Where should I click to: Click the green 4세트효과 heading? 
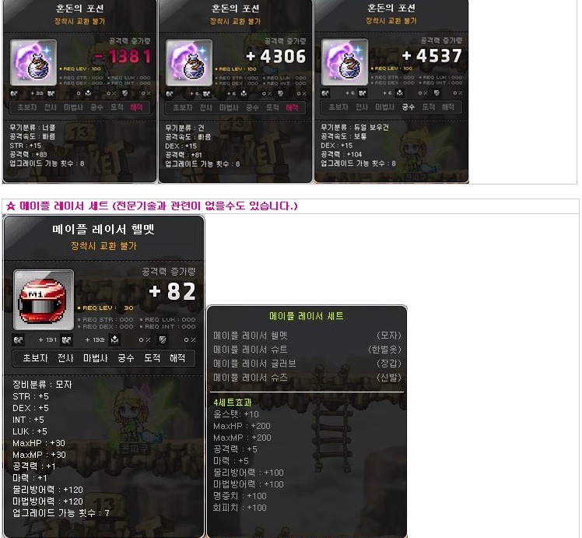(x=233, y=402)
